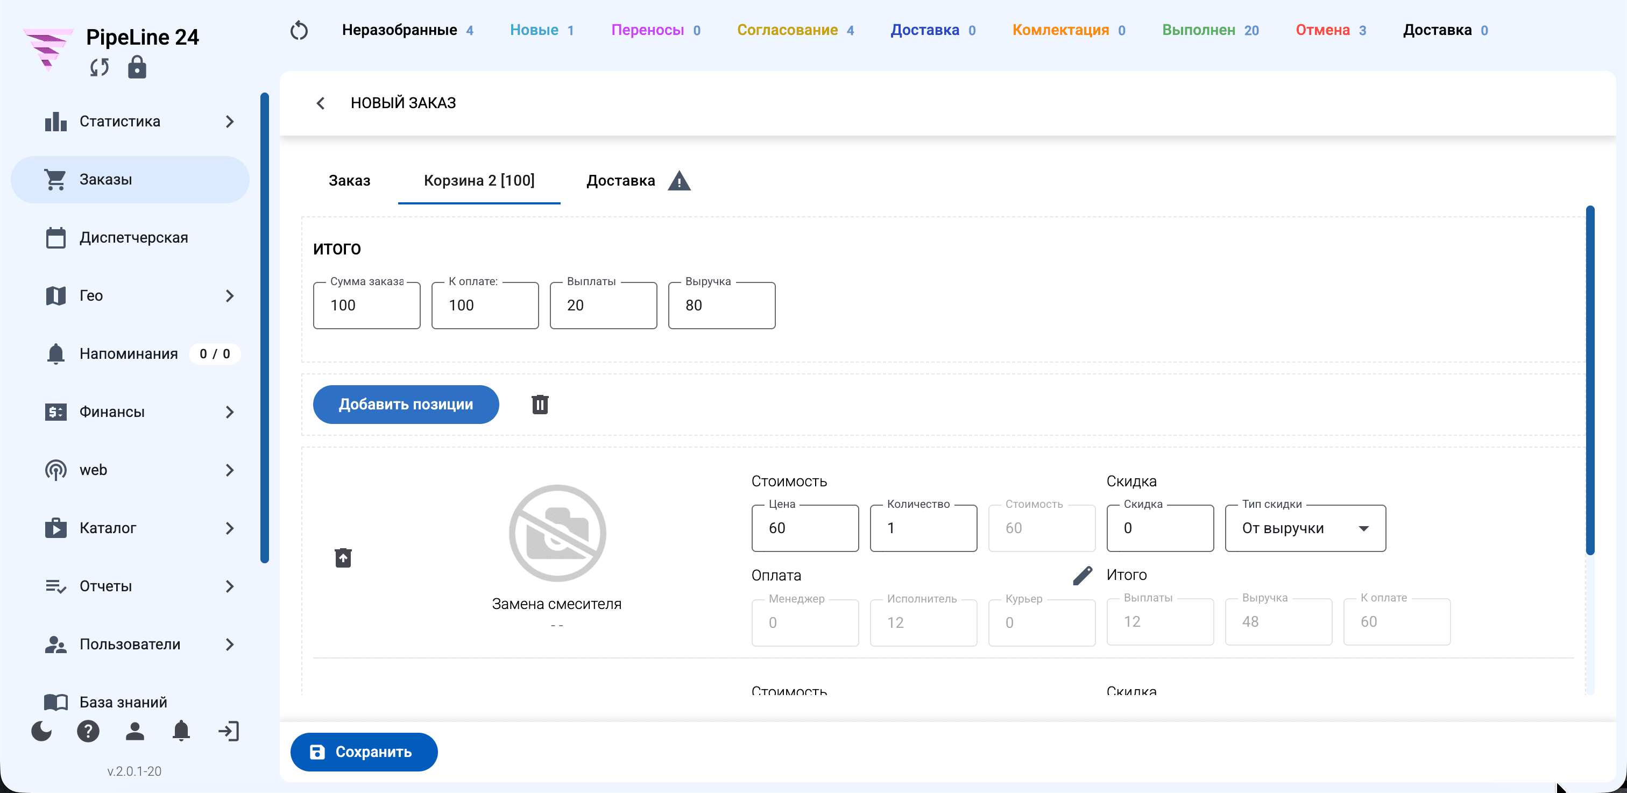1627x793 pixels.
Task: Click the order form vertical scrollbar
Action: (1590, 381)
